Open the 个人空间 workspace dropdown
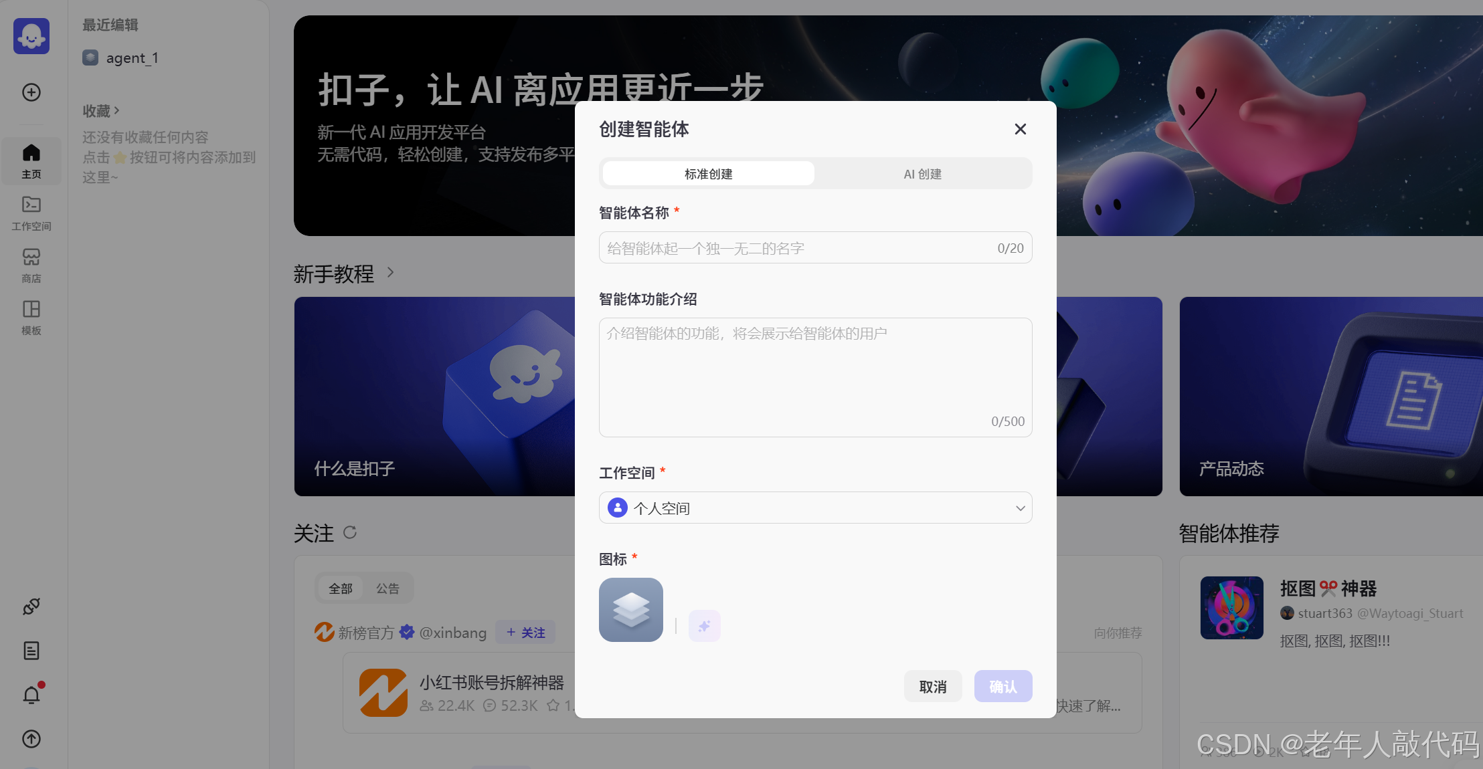The width and height of the screenshot is (1483, 769). (x=815, y=508)
